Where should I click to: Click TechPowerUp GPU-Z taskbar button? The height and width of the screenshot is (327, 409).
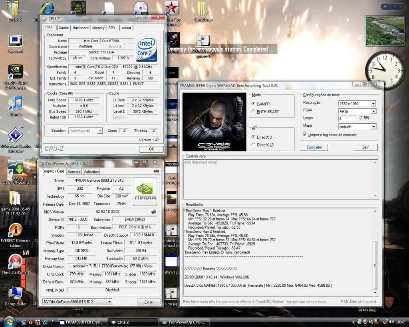[184, 322]
